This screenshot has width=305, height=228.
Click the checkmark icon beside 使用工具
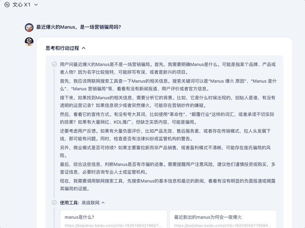(x=54, y=203)
